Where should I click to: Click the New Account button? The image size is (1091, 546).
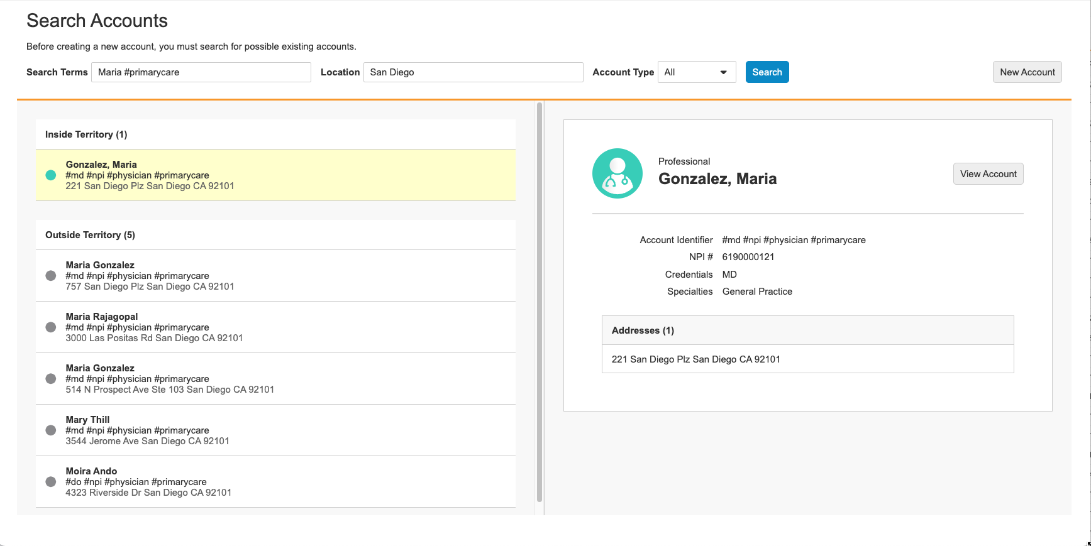pos(1027,72)
